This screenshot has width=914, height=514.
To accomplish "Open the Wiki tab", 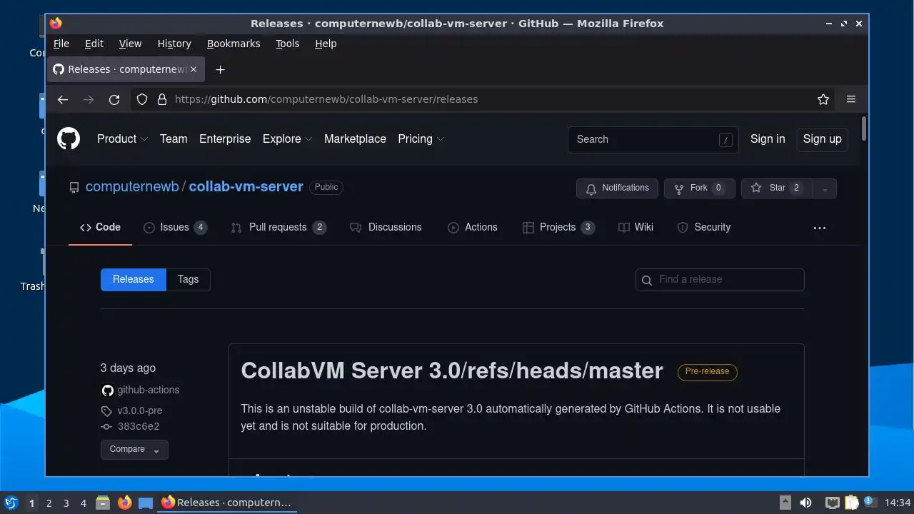I will tap(636, 227).
